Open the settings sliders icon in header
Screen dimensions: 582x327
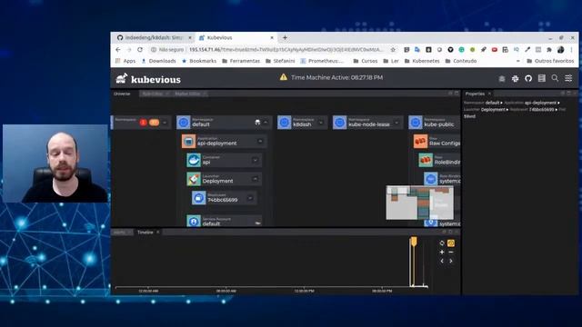pyautogui.click(x=568, y=78)
